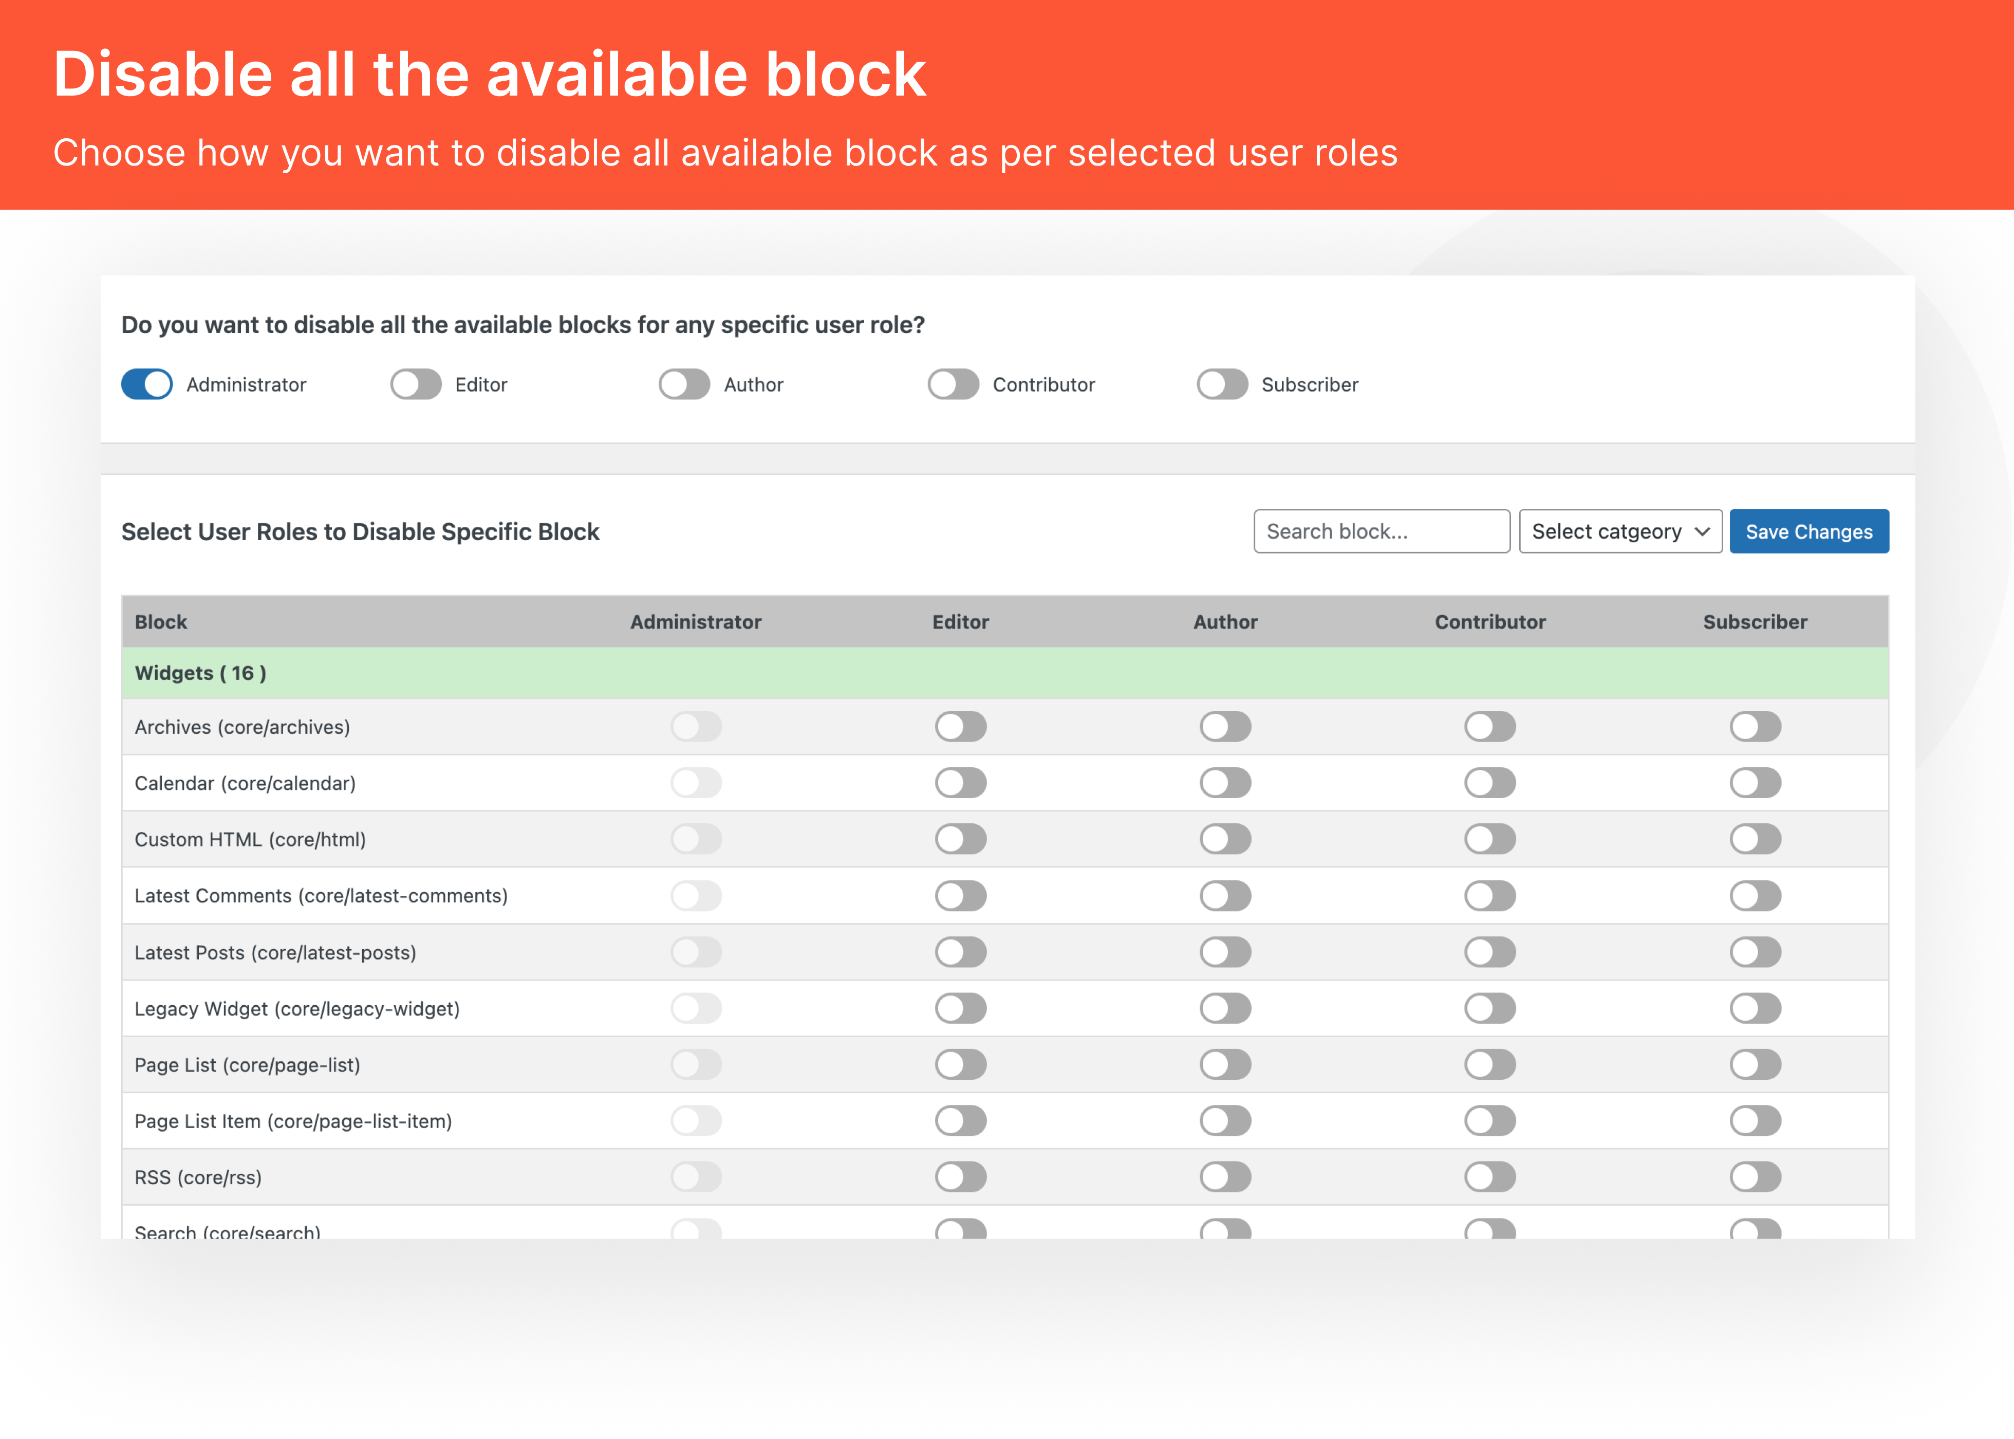Toggle Page List Item block for Subscriber
This screenshot has width=2014, height=1439.
[x=1756, y=1121]
